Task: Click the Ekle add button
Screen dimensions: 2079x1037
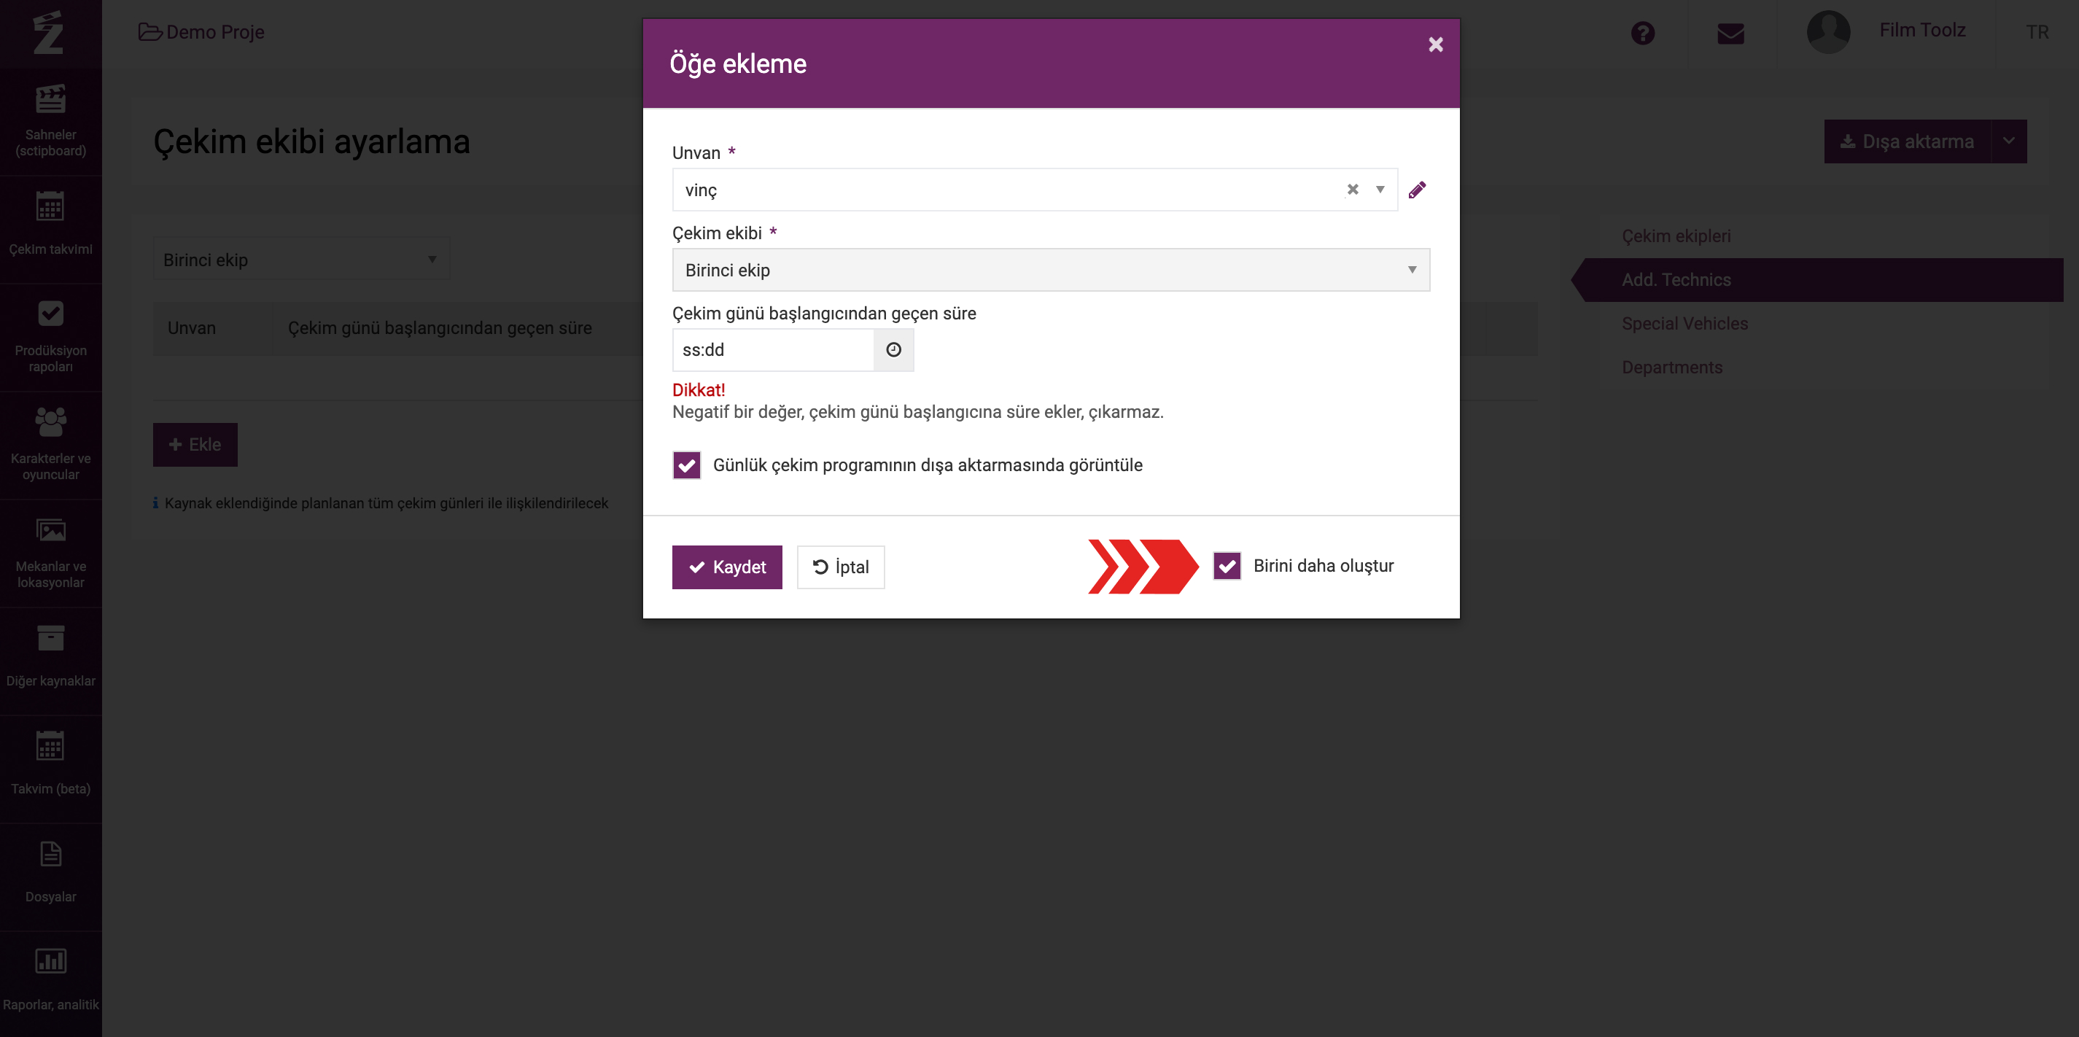Action: pos(195,444)
